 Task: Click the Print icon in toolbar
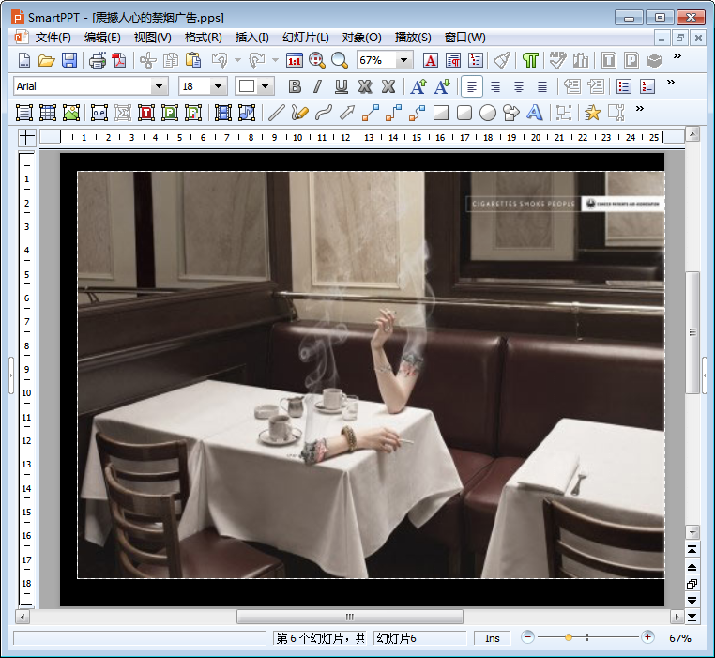98,60
